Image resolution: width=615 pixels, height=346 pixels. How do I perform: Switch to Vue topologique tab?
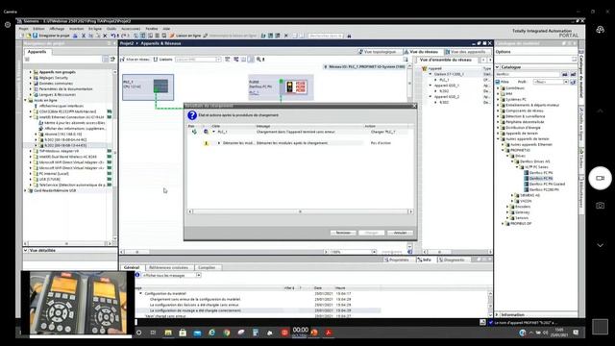(x=378, y=52)
